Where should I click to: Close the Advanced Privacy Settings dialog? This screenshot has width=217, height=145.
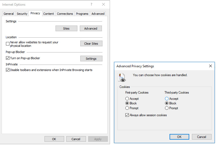click(x=211, y=66)
